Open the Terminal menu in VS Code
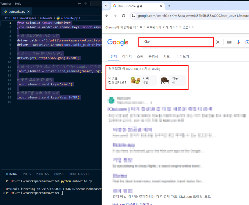249x205 pixels. [6, 4]
